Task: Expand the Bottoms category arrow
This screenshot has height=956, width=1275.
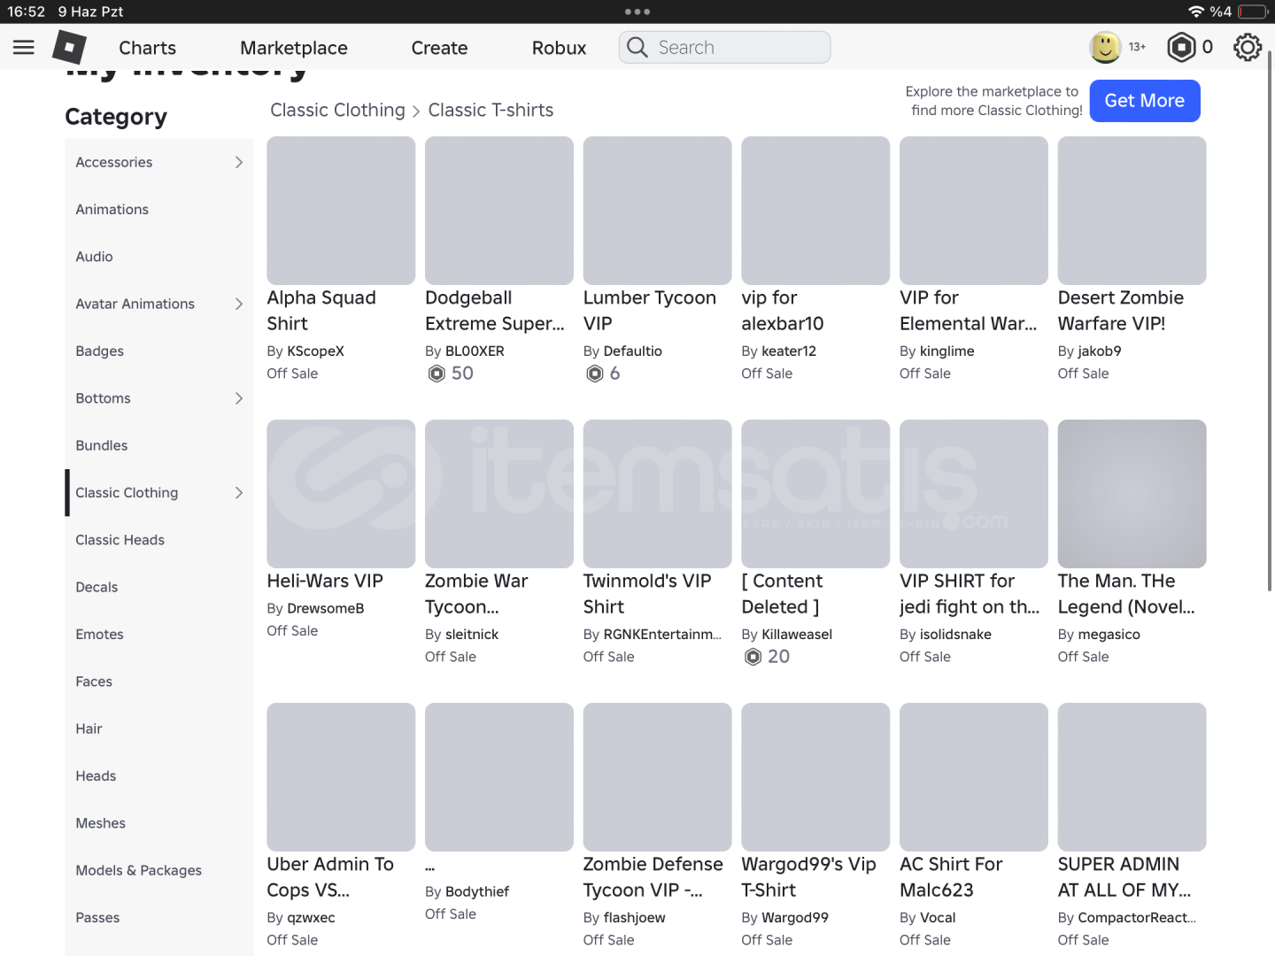Action: 238,398
